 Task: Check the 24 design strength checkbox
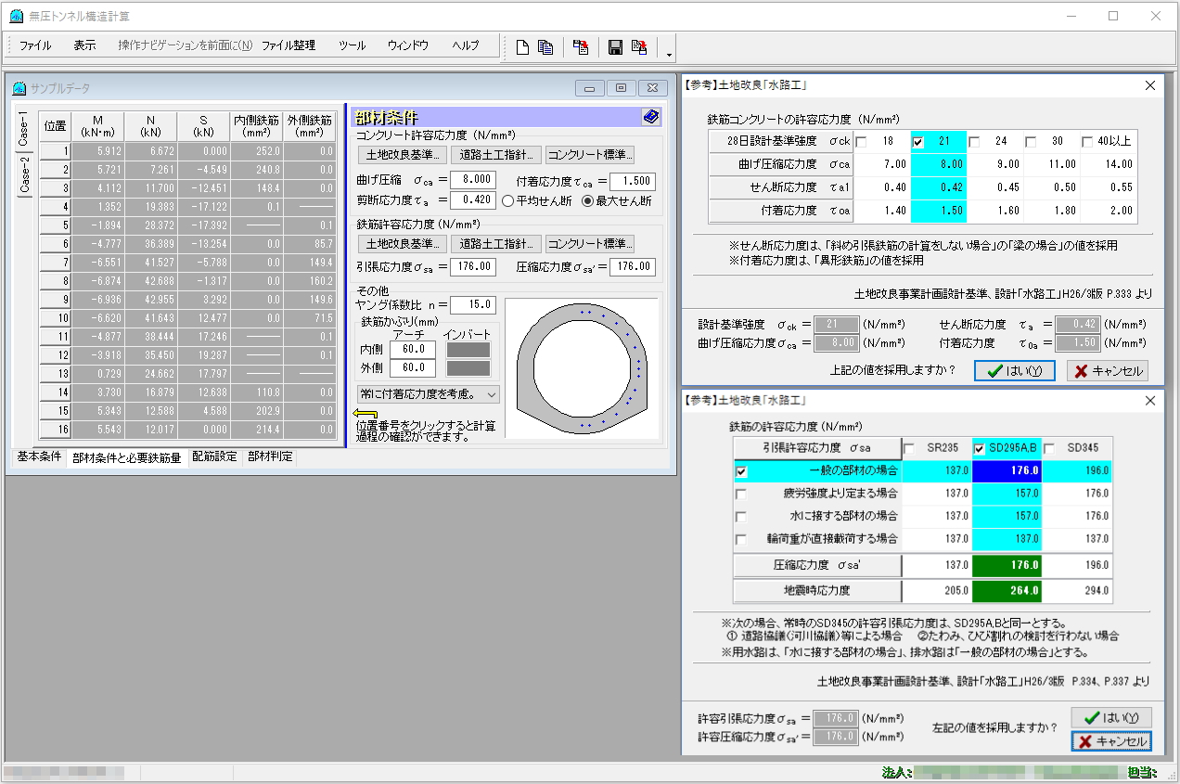[x=974, y=142]
